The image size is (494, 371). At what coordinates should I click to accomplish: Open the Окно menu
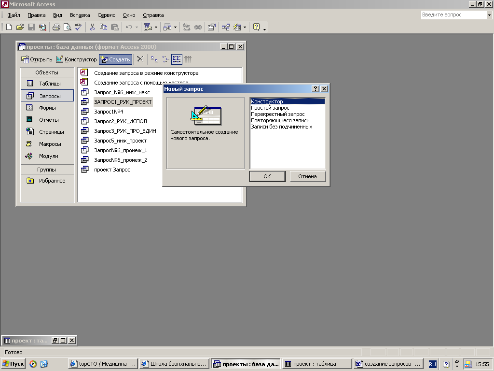pos(129,15)
